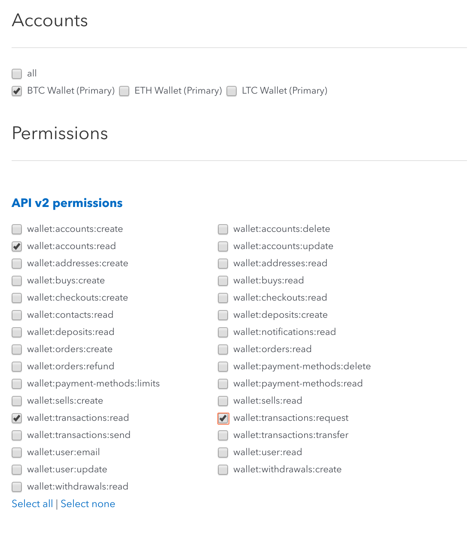Viewport: 476px width, 535px height.
Task: Tick the wallet:addresses:create checkbox
Action: pyautogui.click(x=17, y=264)
